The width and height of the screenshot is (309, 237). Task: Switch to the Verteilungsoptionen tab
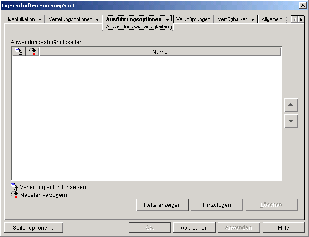pos(70,19)
